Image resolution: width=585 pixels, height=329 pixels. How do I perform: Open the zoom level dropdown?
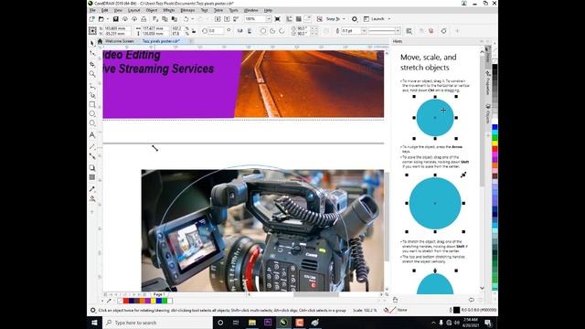268,18
